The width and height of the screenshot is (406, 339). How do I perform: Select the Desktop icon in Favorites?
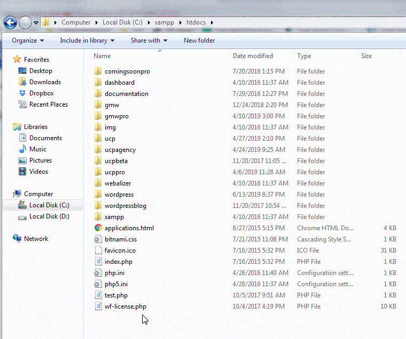(22, 70)
